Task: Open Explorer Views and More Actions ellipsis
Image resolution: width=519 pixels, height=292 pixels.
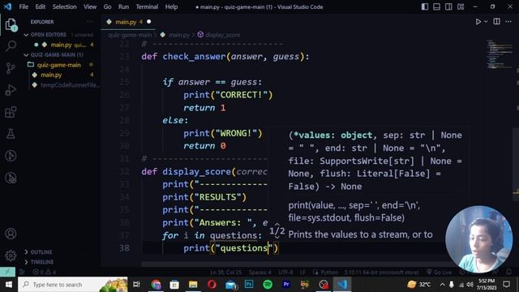Action: click(x=90, y=22)
